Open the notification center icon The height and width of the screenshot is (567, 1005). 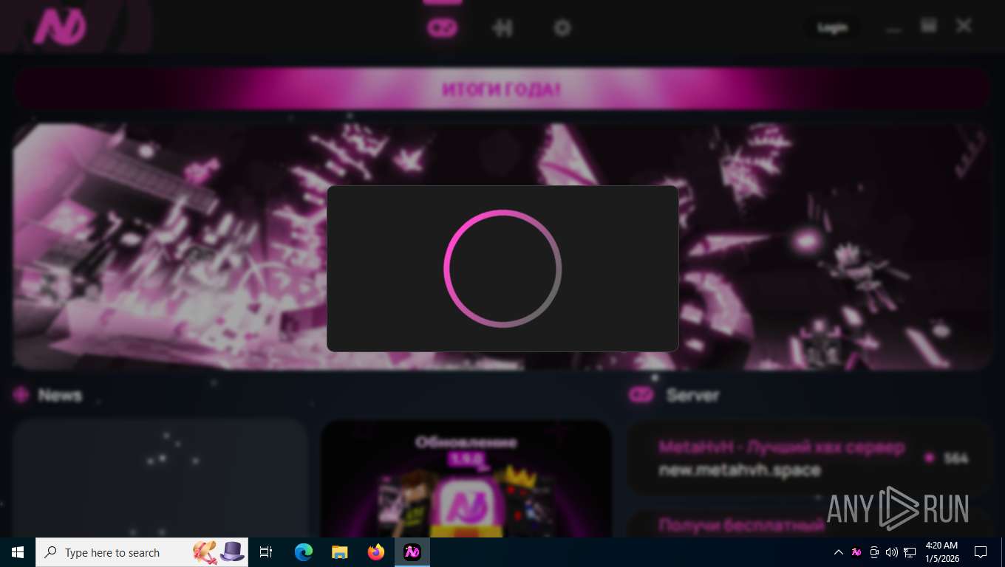[x=981, y=552]
